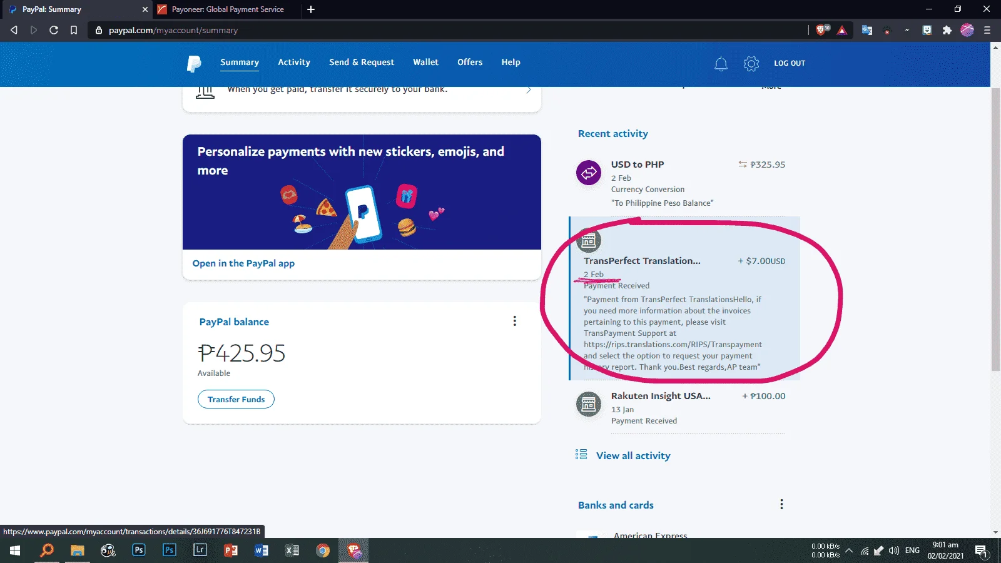Open File Explorer from the taskbar

click(78, 550)
